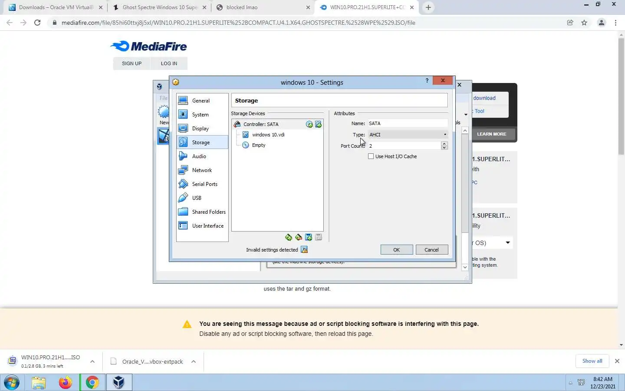Viewport: 625px width, 391px height.
Task: Open a new browser tab
Action: [x=428, y=7]
